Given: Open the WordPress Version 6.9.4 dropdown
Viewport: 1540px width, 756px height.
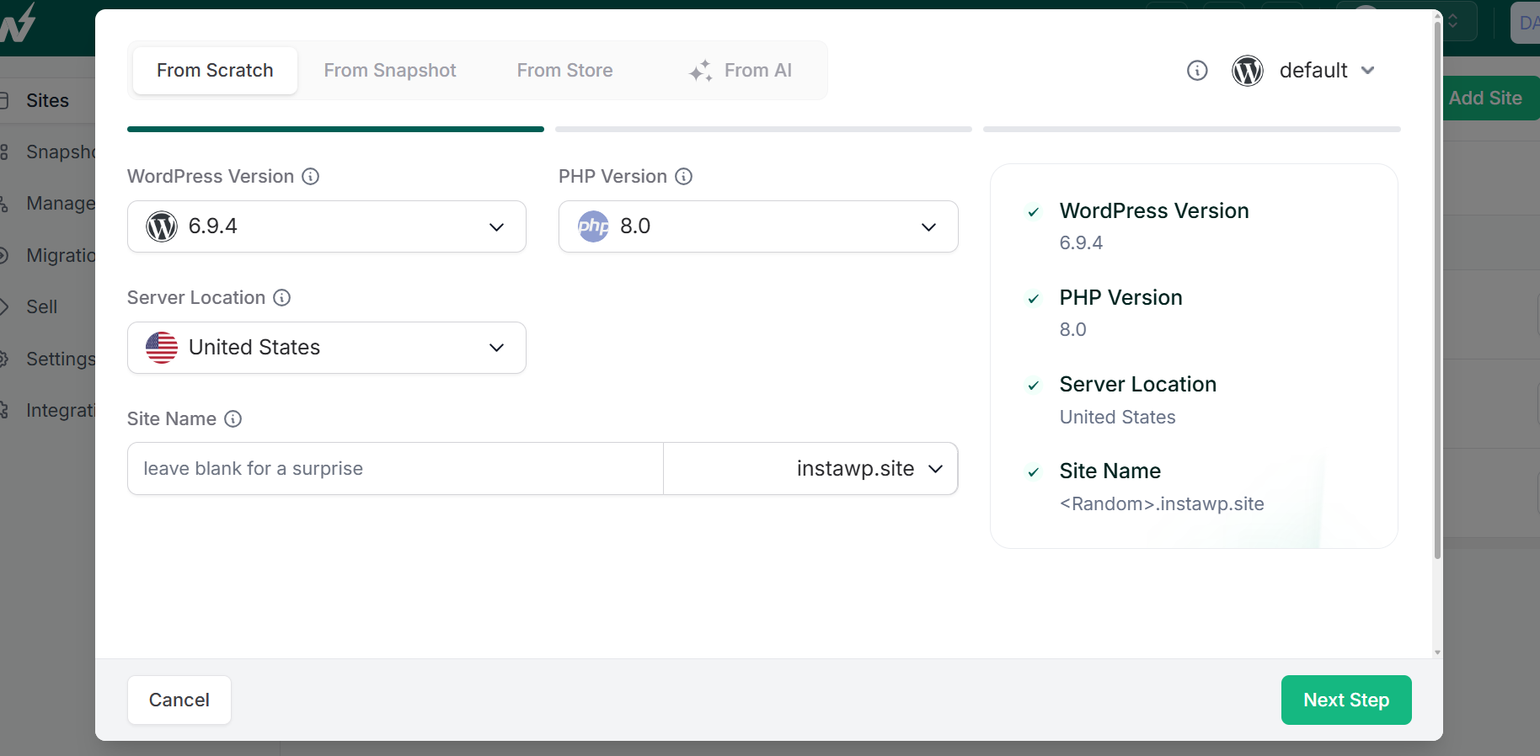Looking at the screenshot, I should [327, 226].
